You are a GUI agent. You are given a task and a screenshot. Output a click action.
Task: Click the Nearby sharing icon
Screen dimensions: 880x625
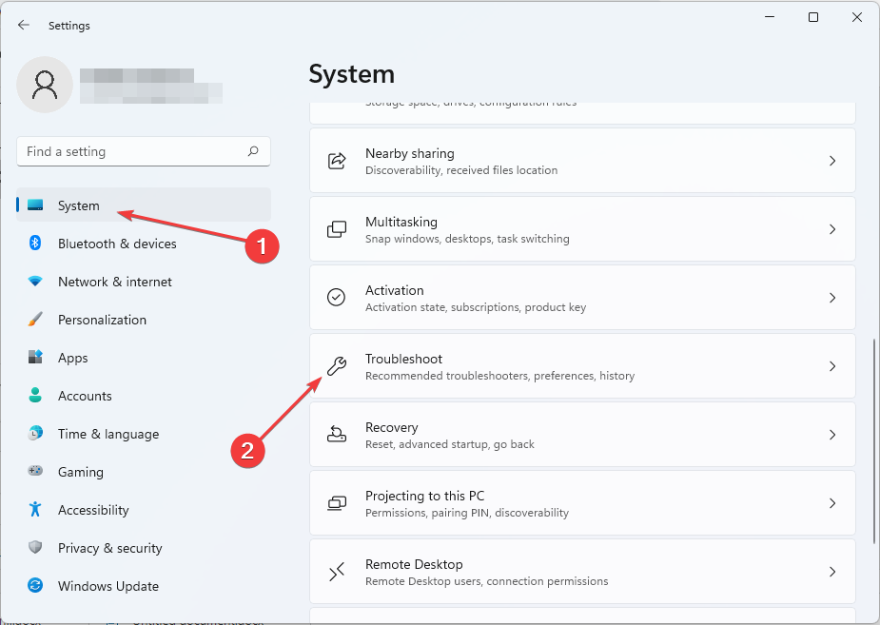(337, 161)
